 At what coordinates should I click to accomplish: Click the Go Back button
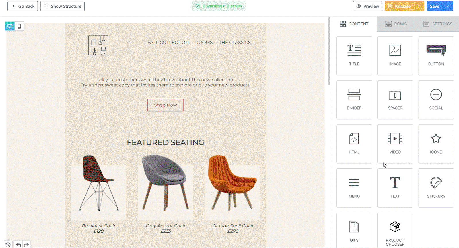23,6
